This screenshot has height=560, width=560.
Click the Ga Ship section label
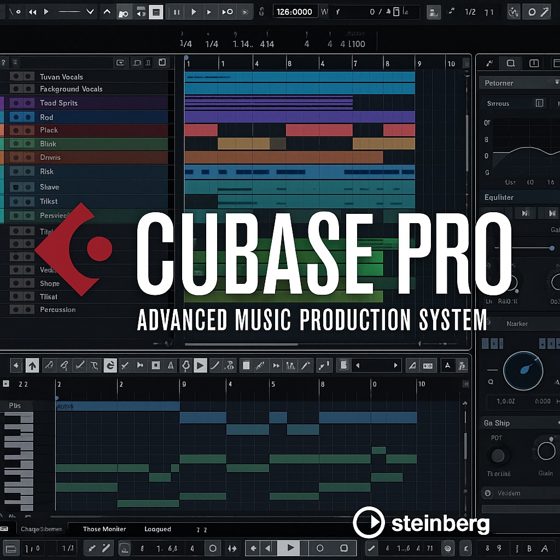[497, 423]
